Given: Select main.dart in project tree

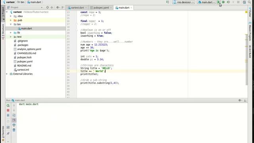Looking at the screenshot, I should 27,29.
